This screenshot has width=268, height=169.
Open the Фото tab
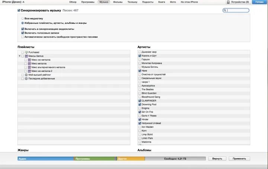173,2
